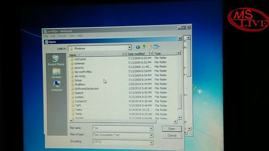
Task: Sort by the Date modified column header
Action: (138, 54)
